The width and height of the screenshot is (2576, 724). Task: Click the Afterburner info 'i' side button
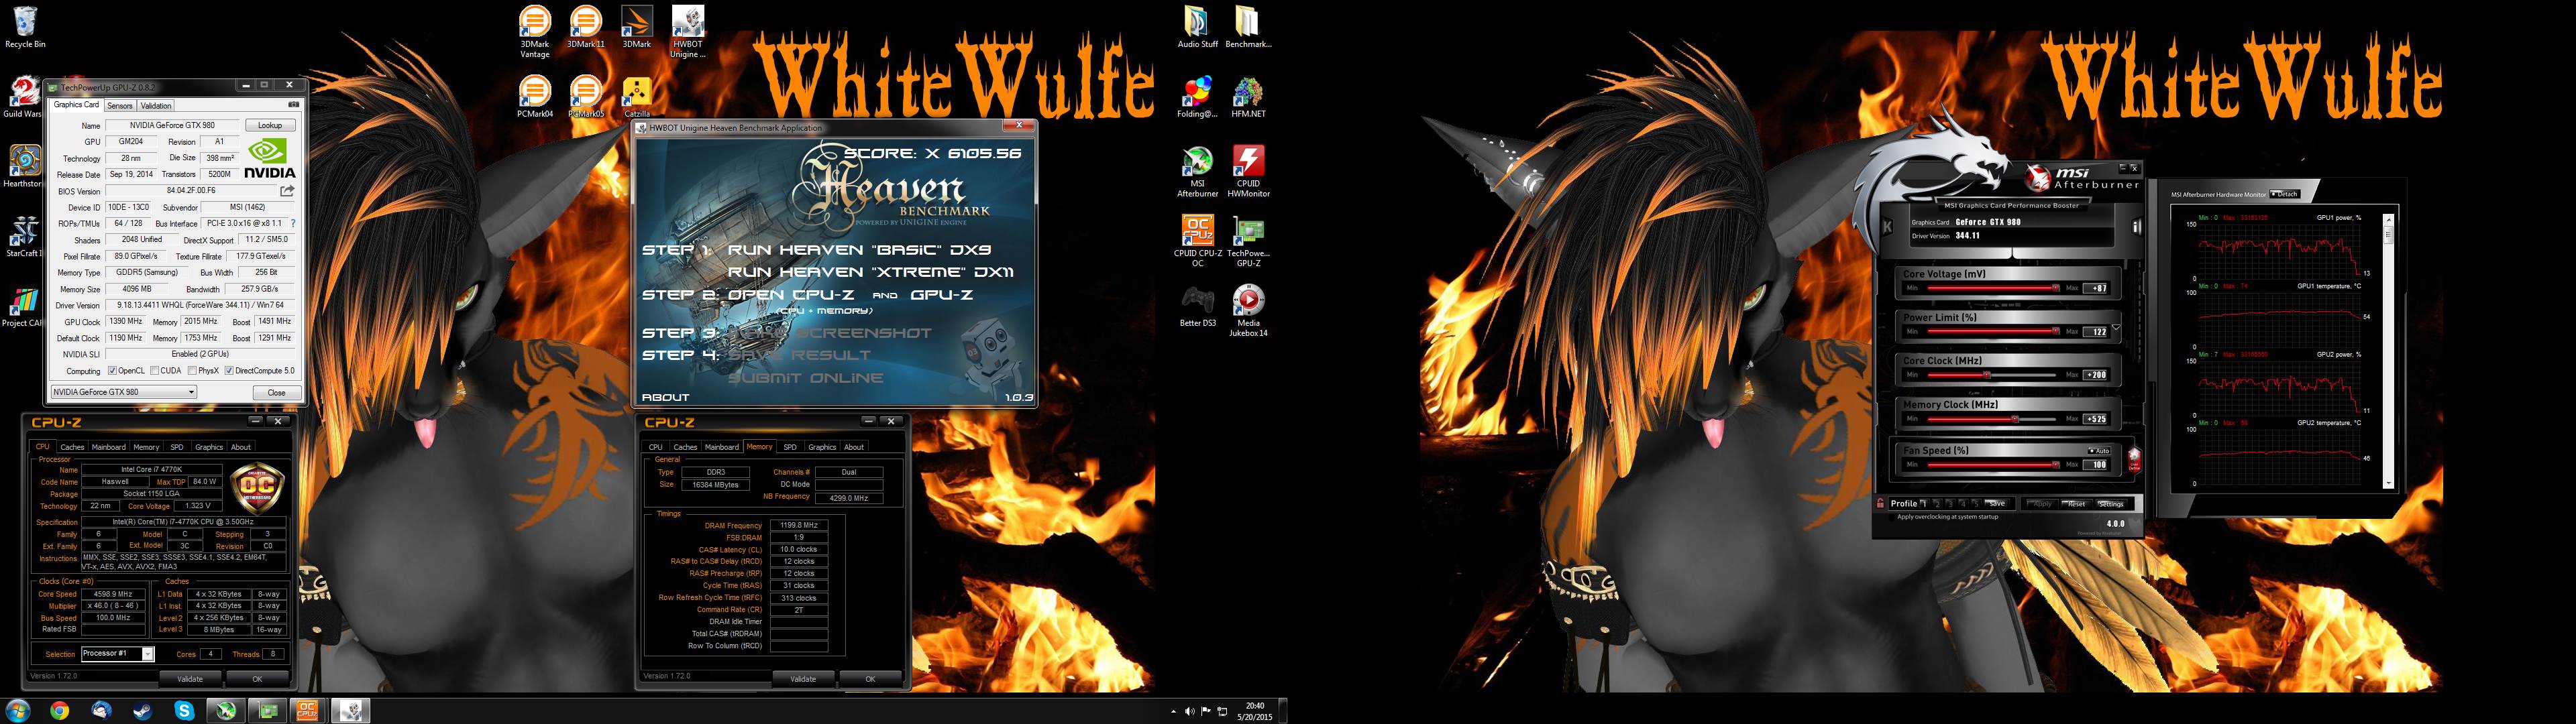(x=2136, y=227)
